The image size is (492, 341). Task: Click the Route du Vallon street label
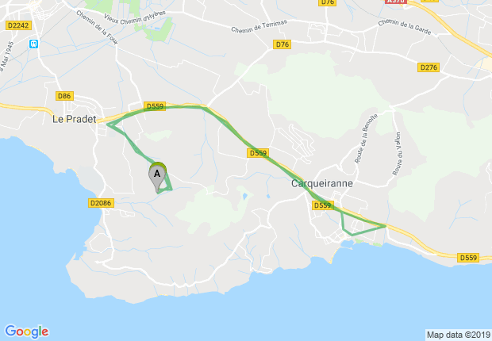(397, 154)
